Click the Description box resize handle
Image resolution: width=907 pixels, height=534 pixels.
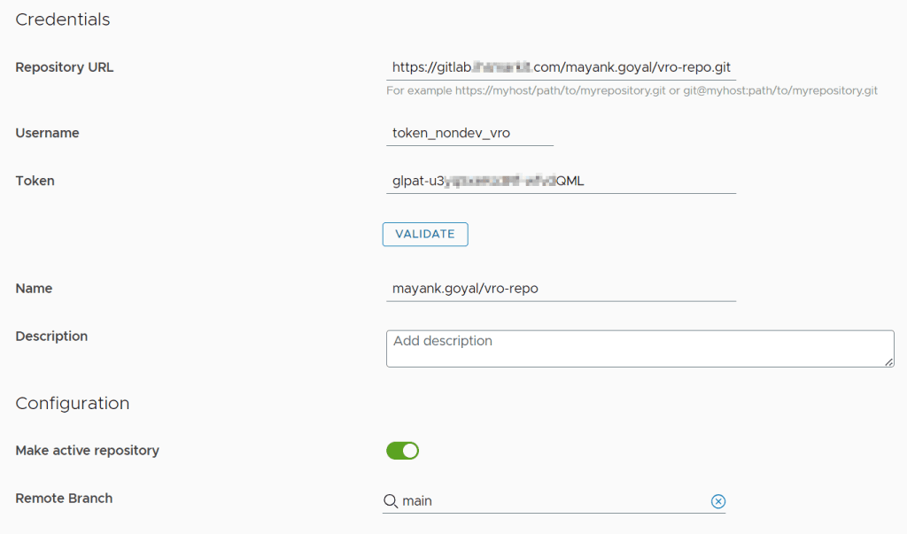coord(888,360)
